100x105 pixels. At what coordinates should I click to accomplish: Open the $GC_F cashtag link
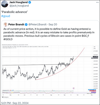click(85, 36)
